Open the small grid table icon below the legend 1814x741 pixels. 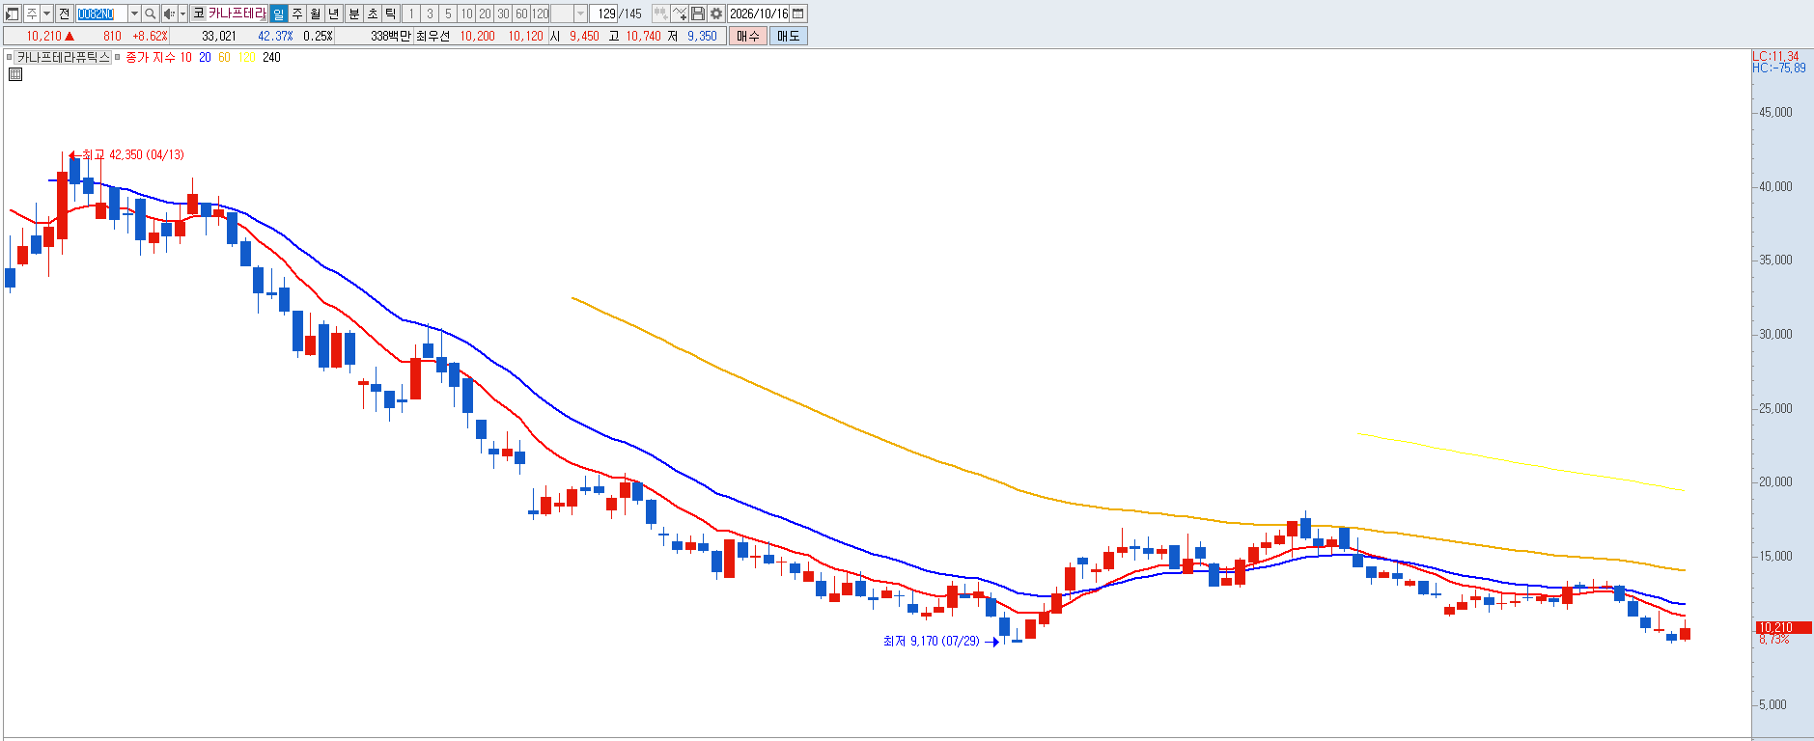15,74
